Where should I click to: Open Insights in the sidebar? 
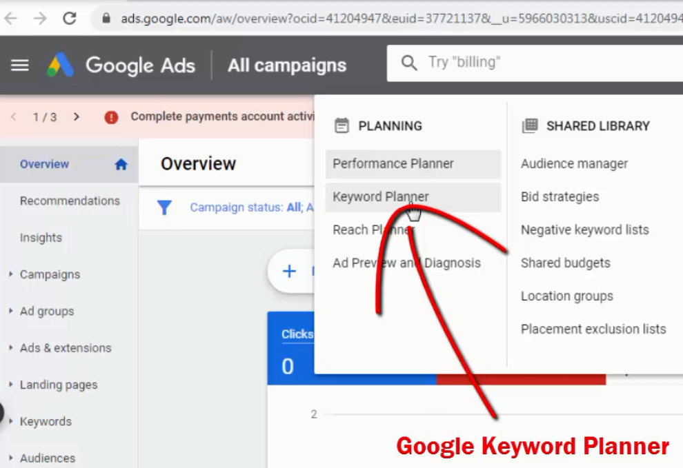tap(41, 238)
